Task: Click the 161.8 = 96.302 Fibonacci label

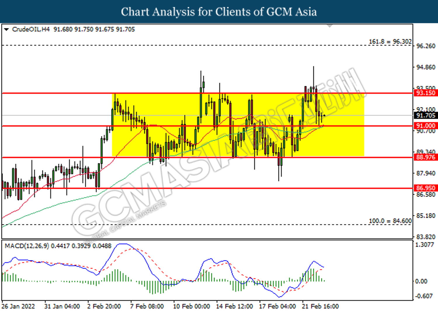Action: pos(390,41)
